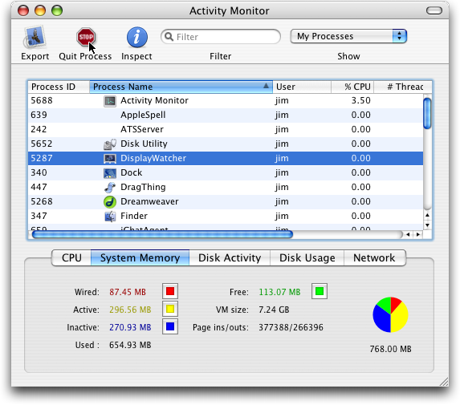Click process ID 5688

42,101
